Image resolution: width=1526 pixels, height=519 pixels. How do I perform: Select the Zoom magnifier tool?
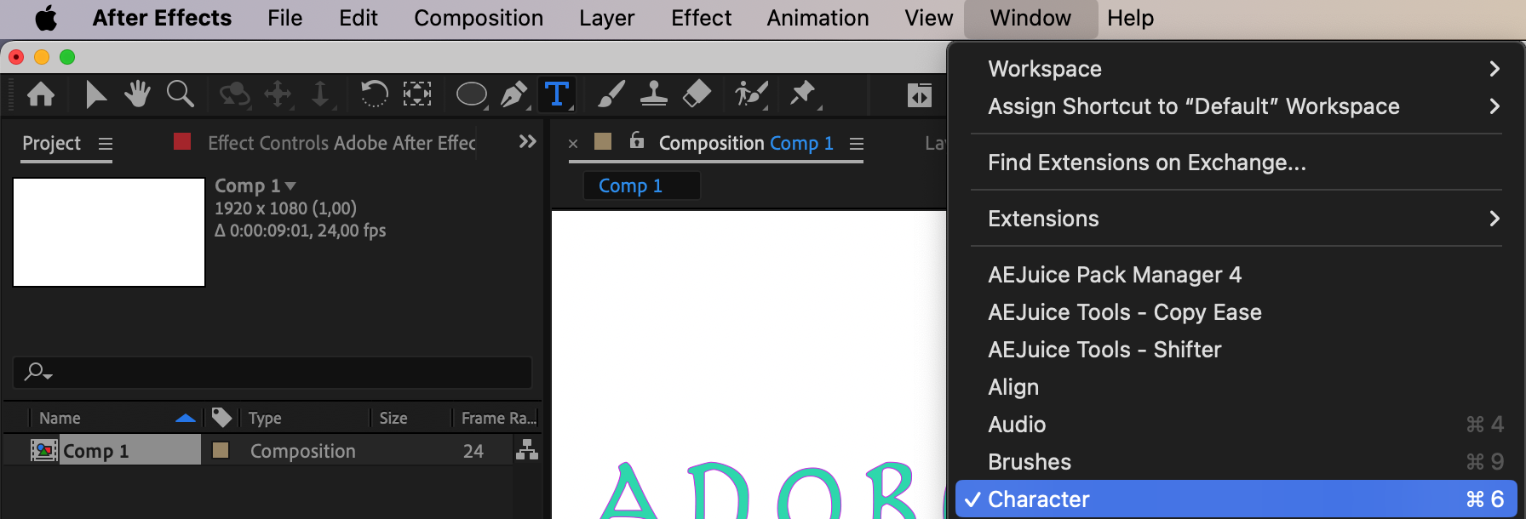coord(181,94)
